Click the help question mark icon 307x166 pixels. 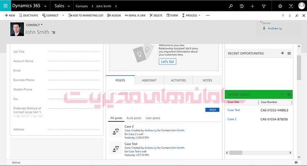tap(291, 6)
